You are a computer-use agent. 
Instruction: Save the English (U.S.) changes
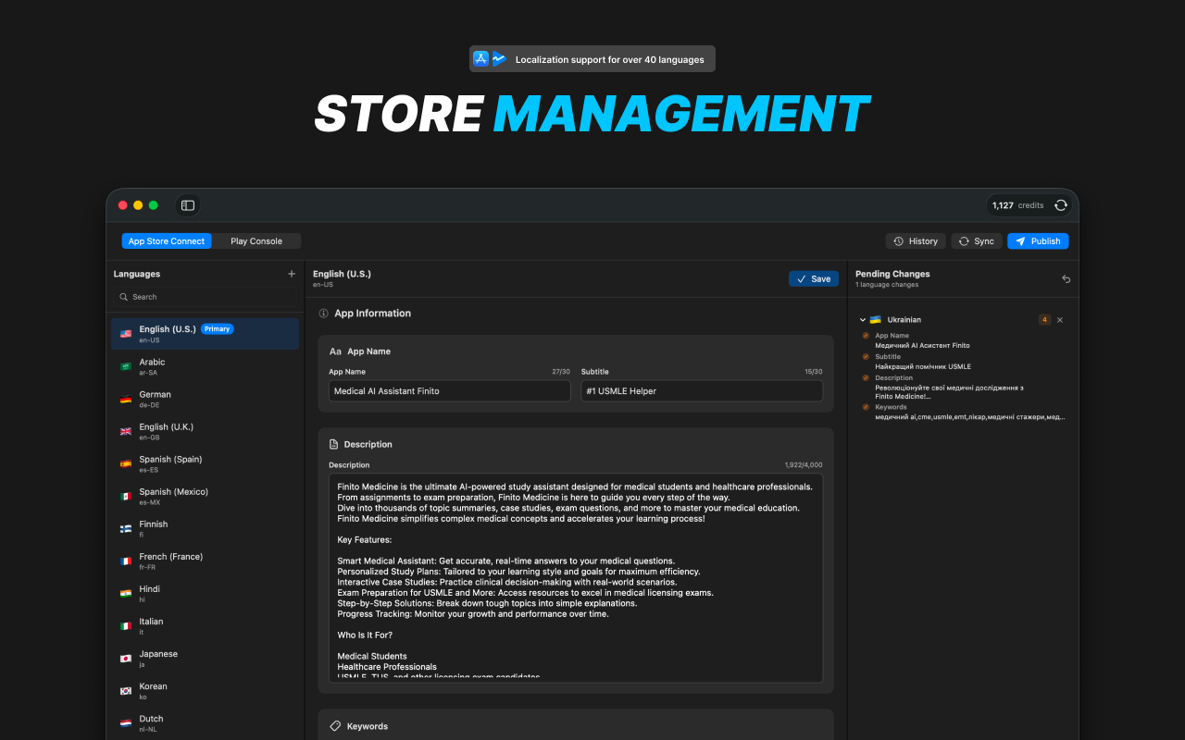[813, 278]
